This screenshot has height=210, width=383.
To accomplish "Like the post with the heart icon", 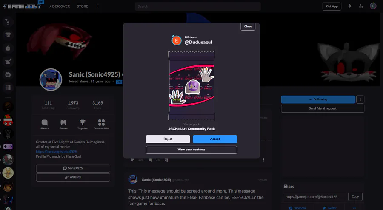I will pyautogui.click(x=132, y=160).
